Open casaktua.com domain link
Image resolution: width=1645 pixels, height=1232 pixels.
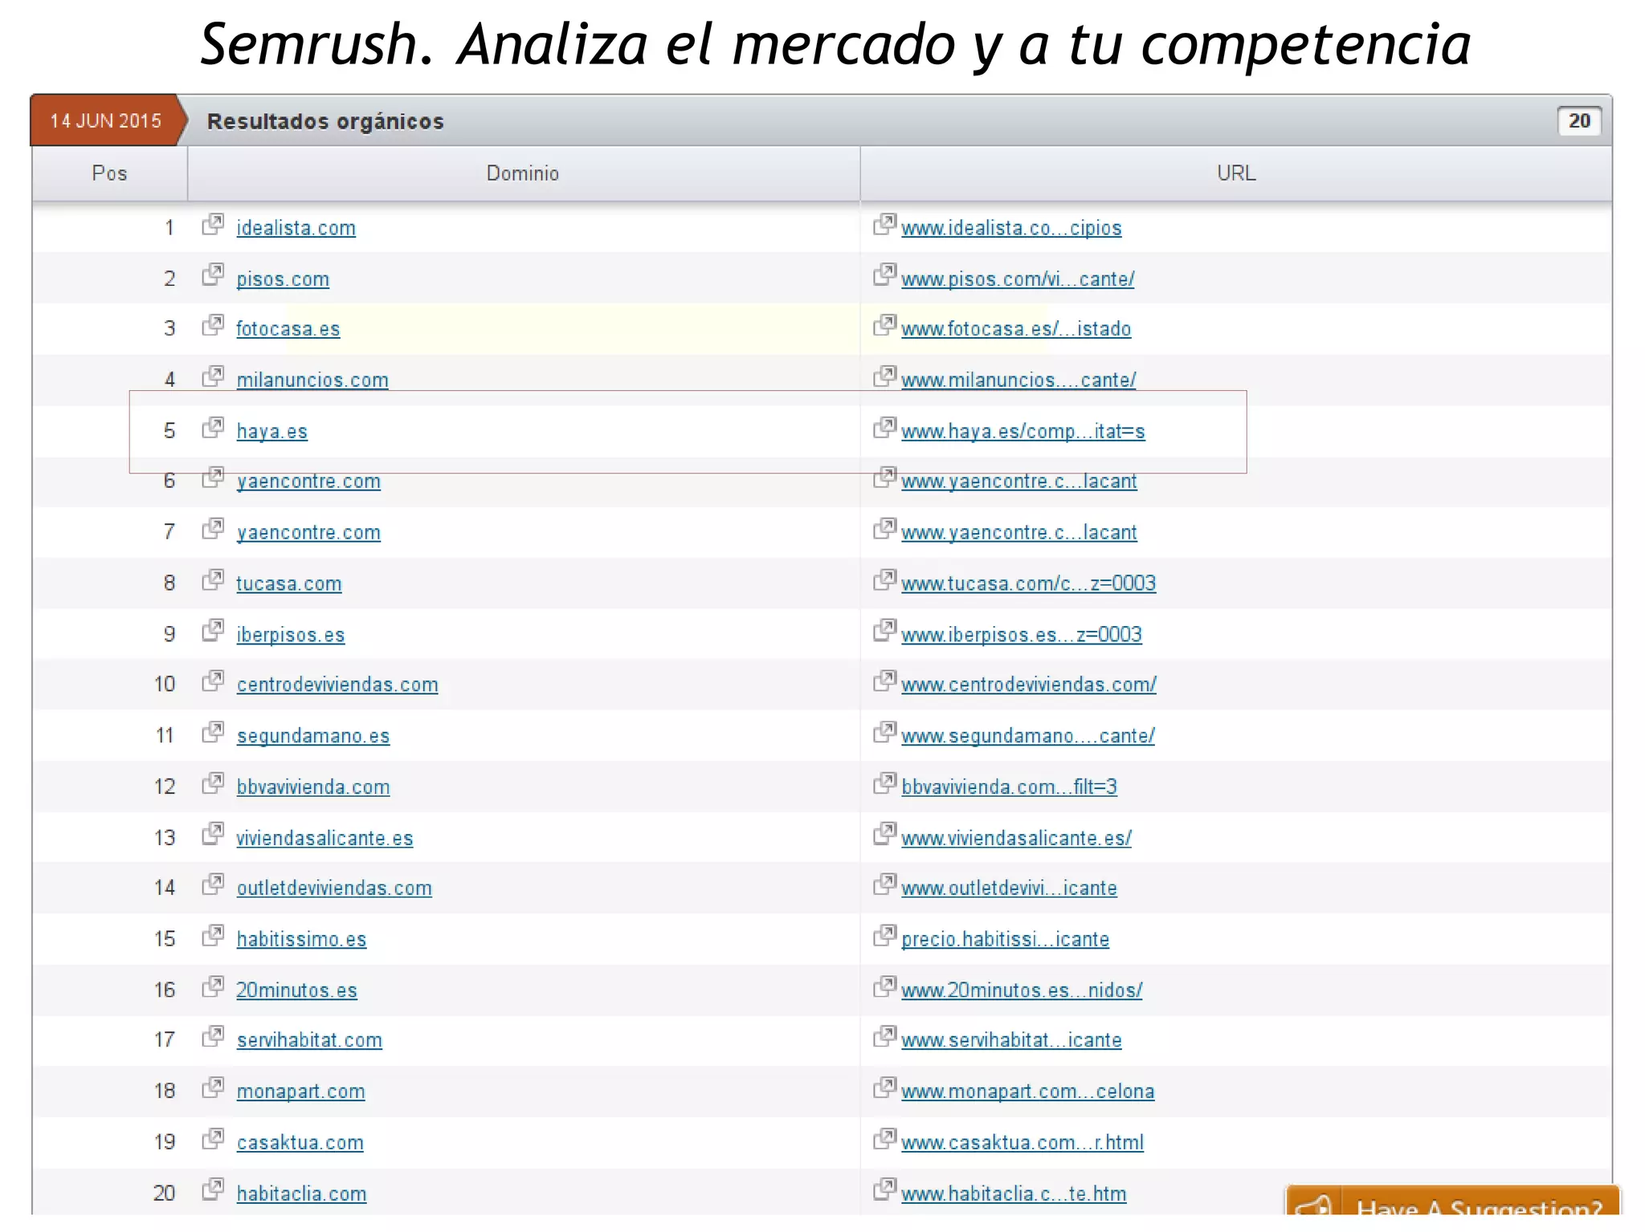[300, 1143]
